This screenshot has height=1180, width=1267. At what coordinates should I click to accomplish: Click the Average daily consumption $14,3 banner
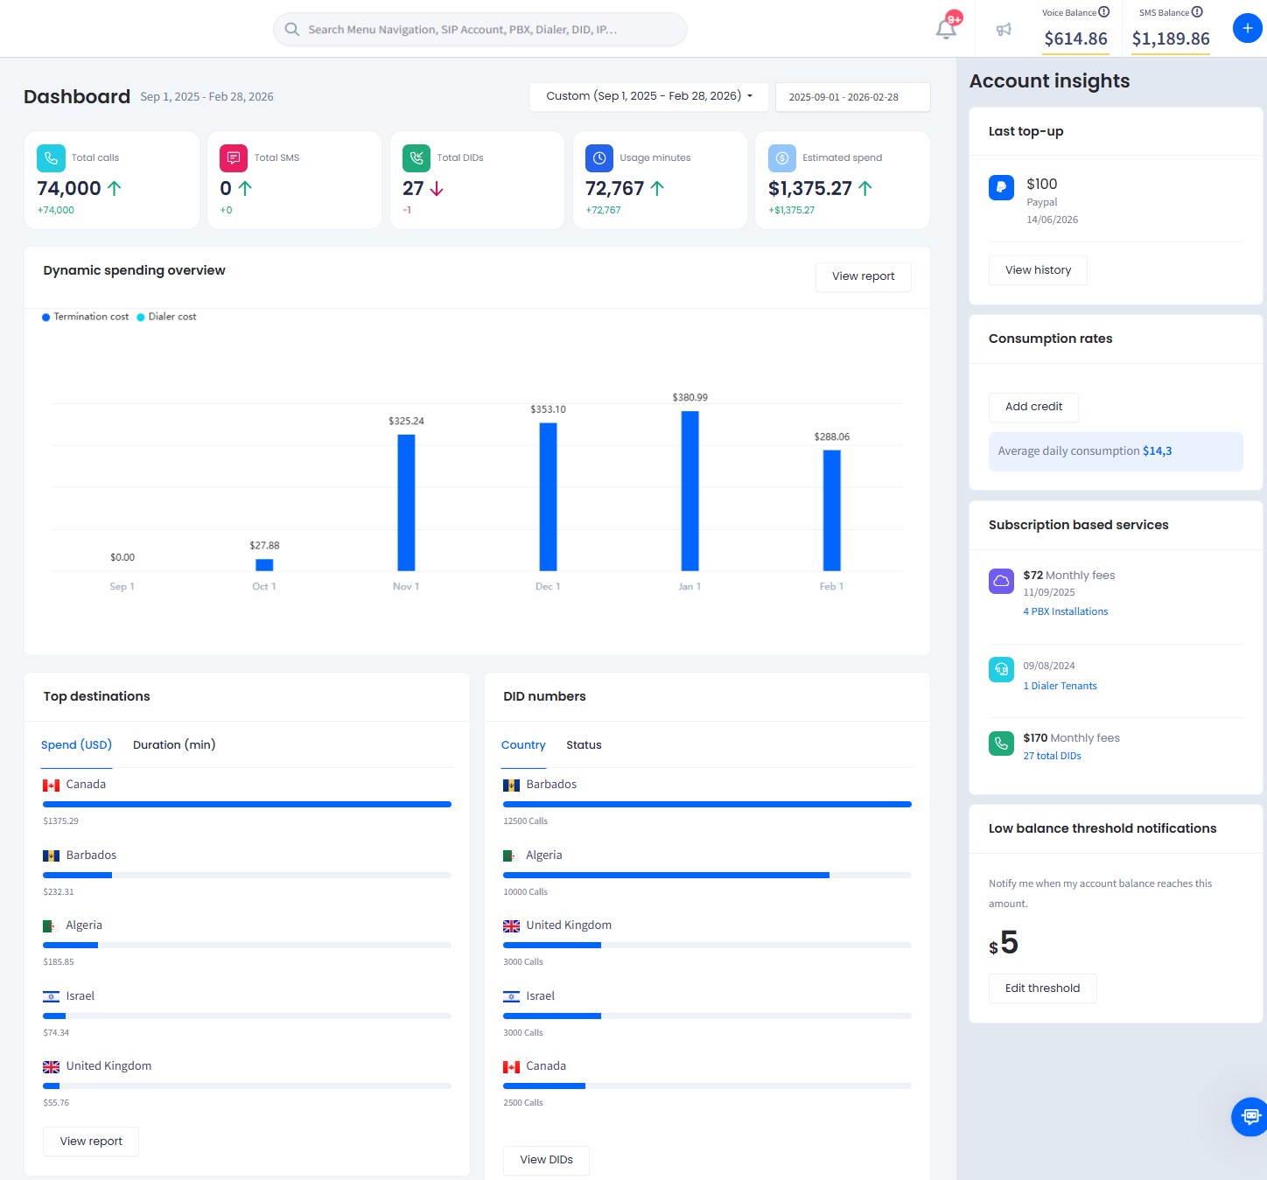(1116, 451)
